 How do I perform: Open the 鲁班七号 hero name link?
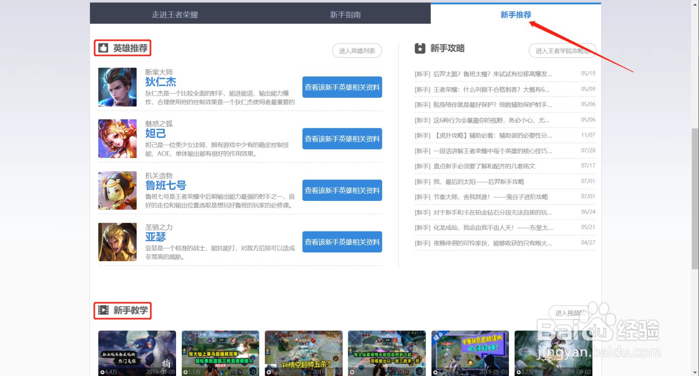point(166,185)
